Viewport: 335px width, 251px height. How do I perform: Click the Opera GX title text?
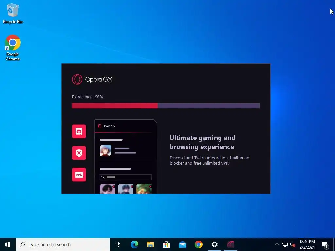[99, 80]
